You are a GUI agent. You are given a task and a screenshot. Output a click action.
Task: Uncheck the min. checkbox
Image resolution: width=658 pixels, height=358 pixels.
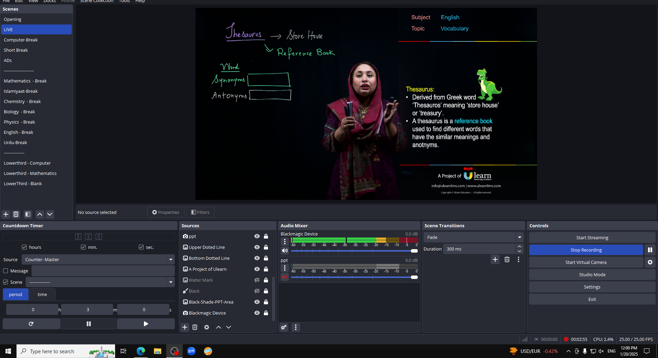[83, 247]
